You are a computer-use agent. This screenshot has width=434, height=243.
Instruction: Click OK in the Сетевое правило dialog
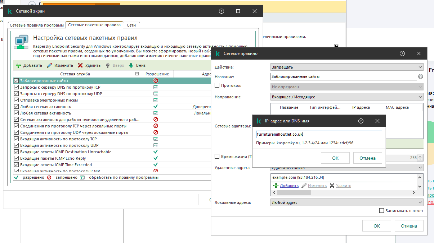tap(377, 226)
